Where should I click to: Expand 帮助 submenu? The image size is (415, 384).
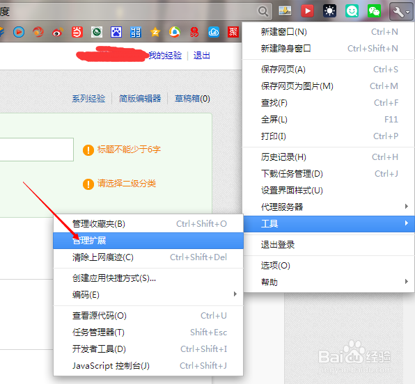click(x=329, y=282)
